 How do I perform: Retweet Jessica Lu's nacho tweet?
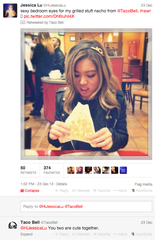click(81, 191)
